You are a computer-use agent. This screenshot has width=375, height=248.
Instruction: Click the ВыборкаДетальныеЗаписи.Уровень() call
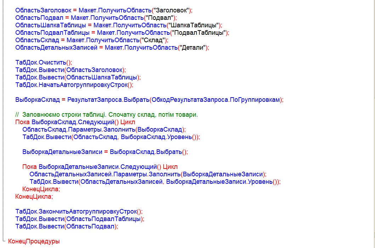(x=221, y=182)
